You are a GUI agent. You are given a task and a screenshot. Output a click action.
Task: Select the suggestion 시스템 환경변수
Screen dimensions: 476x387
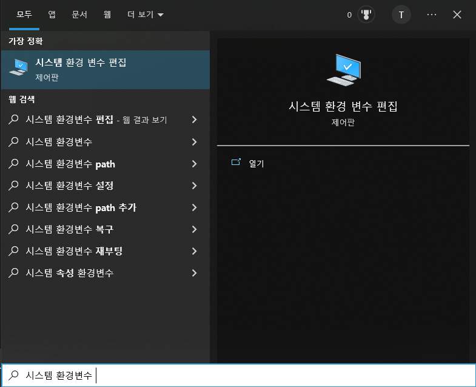click(x=106, y=142)
